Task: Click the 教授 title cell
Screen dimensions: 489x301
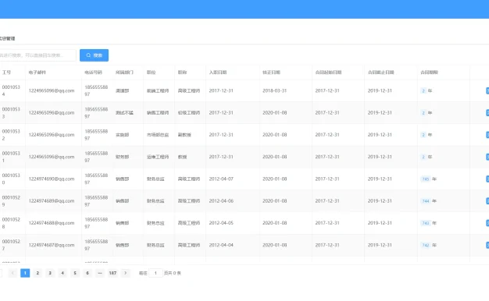Action: pos(182,157)
